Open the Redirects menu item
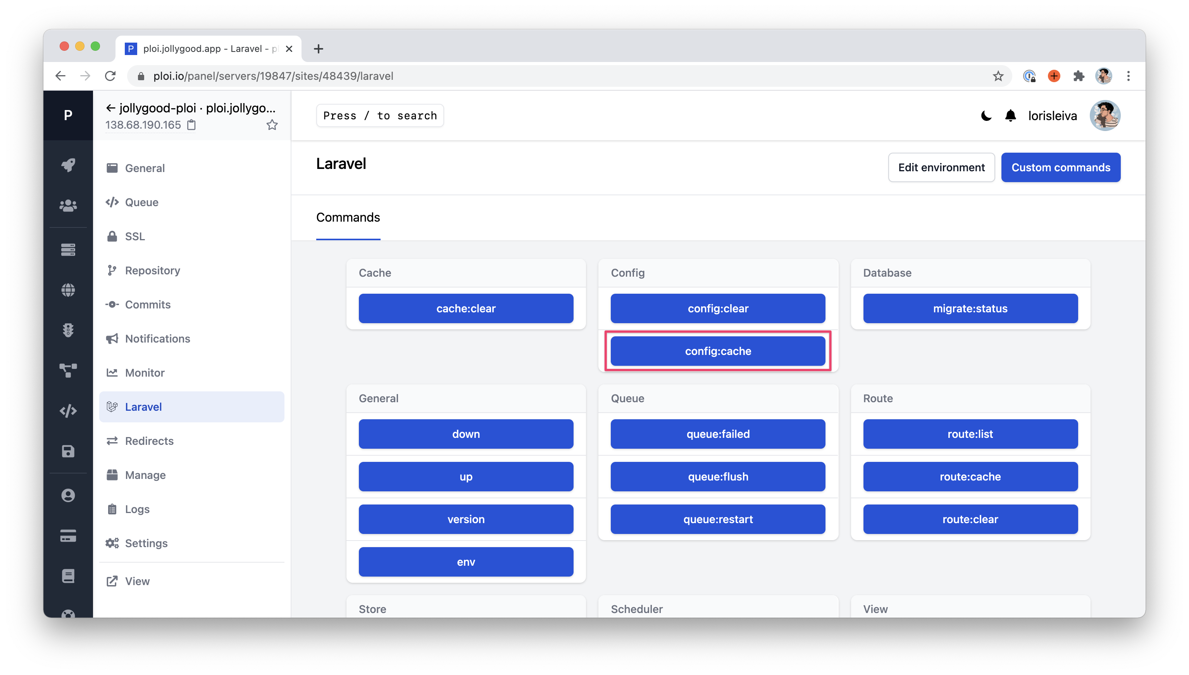This screenshot has height=675, width=1189. click(x=191, y=441)
